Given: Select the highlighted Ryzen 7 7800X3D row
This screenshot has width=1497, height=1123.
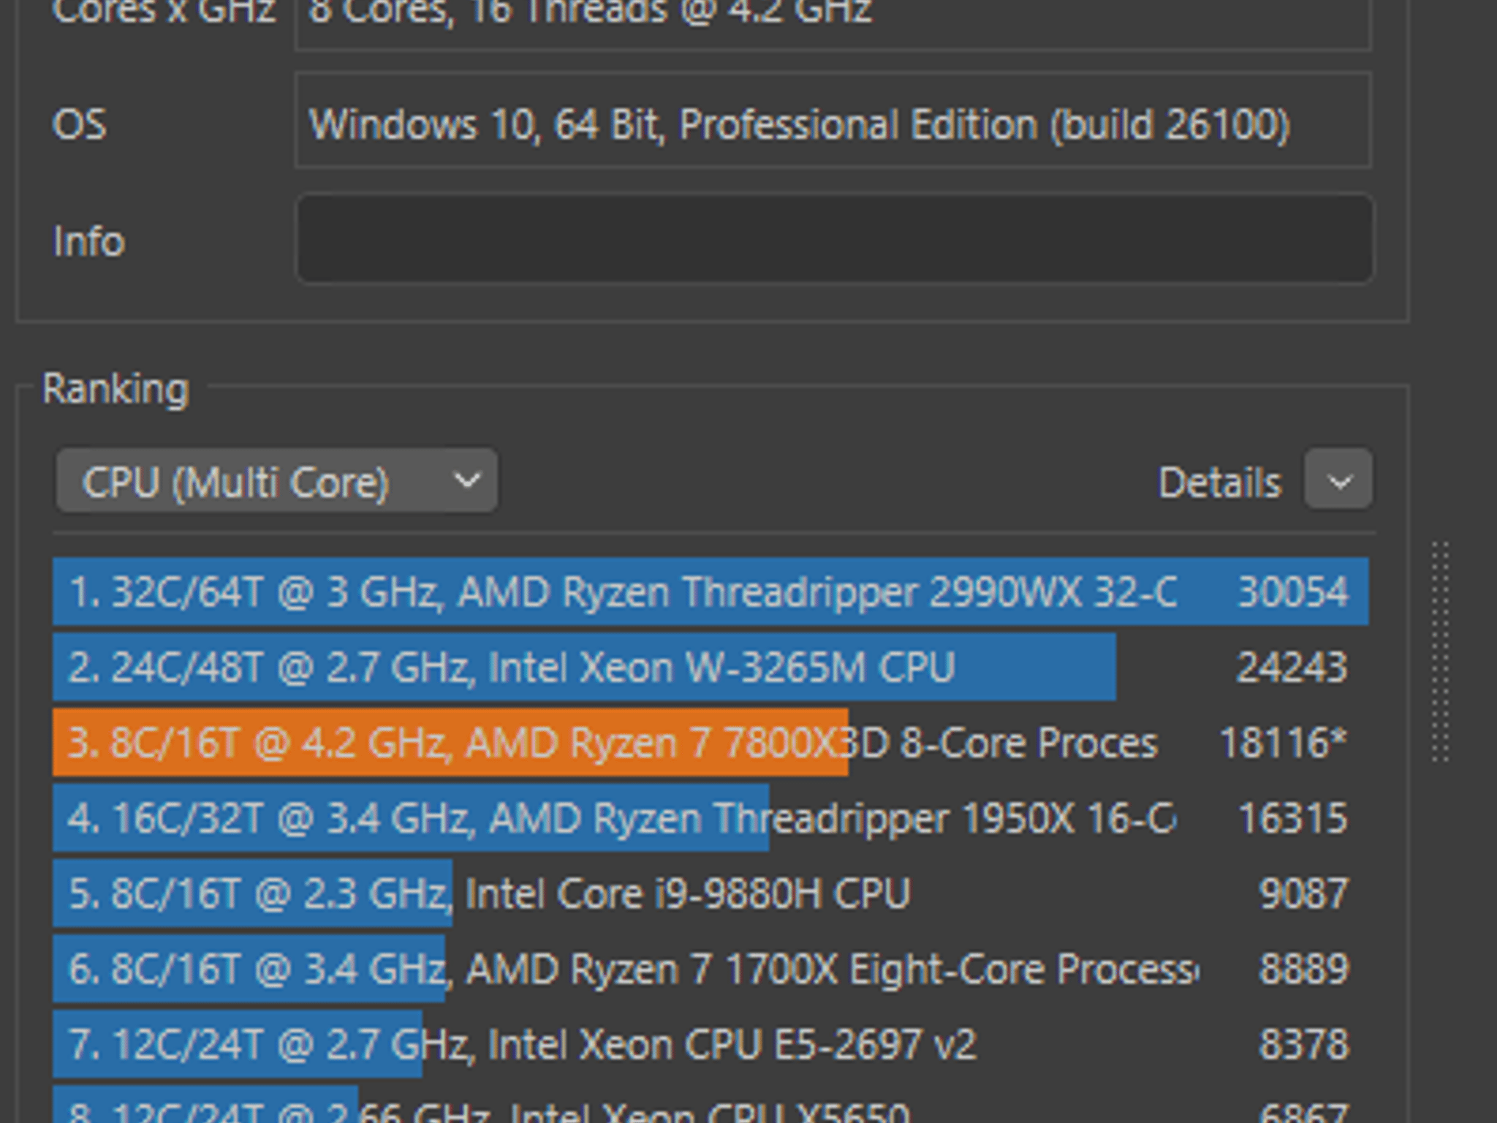Looking at the screenshot, I should click(x=710, y=742).
